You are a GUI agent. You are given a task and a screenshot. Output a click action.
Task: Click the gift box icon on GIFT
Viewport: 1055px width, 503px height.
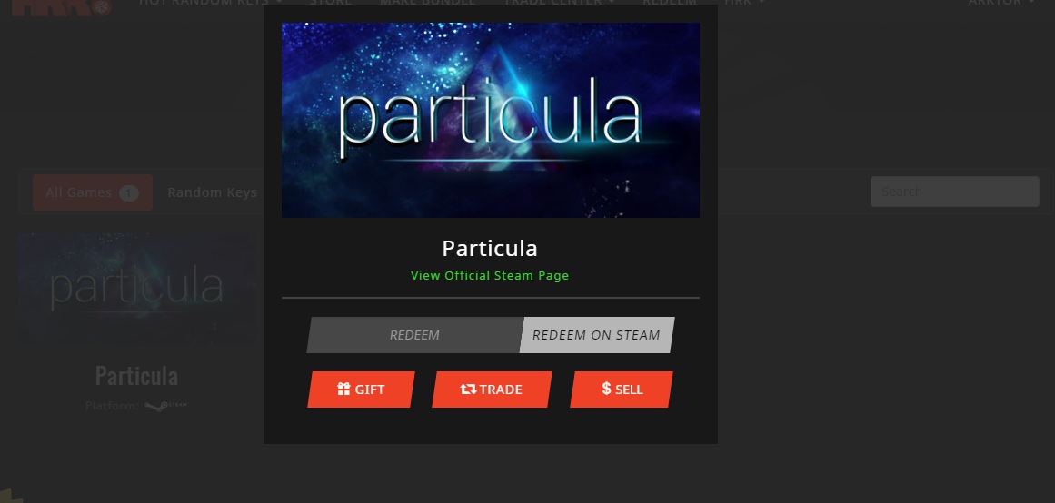pyautogui.click(x=343, y=389)
